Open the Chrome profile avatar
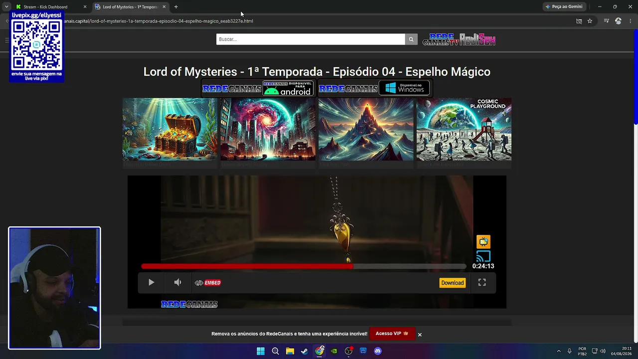Image resolution: width=638 pixels, height=359 pixels. (619, 21)
